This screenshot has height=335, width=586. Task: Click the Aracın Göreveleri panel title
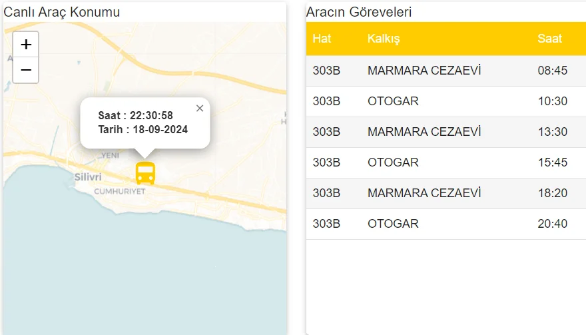pyautogui.click(x=359, y=12)
